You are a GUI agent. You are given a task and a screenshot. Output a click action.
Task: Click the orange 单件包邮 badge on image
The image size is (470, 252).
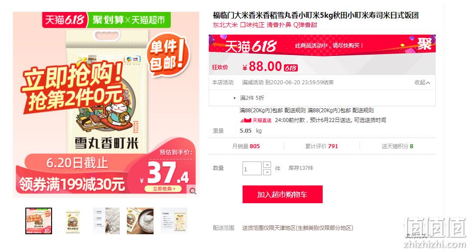point(167,55)
